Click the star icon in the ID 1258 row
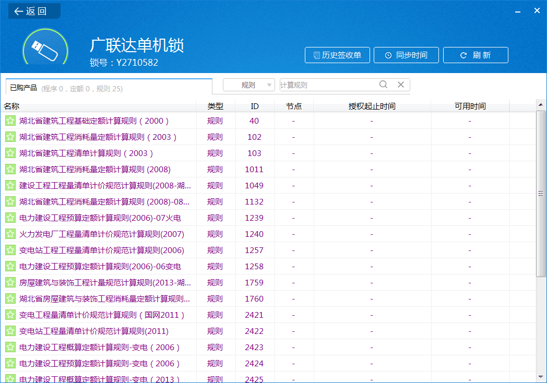The width and height of the screenshot is (547, 383). pos(10,266)
